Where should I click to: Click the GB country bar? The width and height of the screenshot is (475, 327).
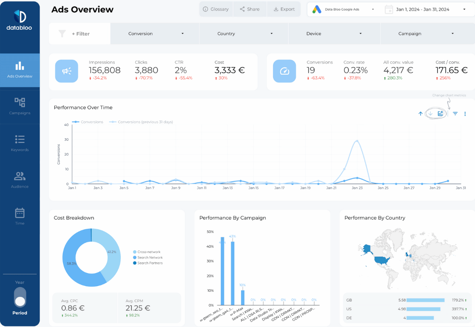point(425,300)
